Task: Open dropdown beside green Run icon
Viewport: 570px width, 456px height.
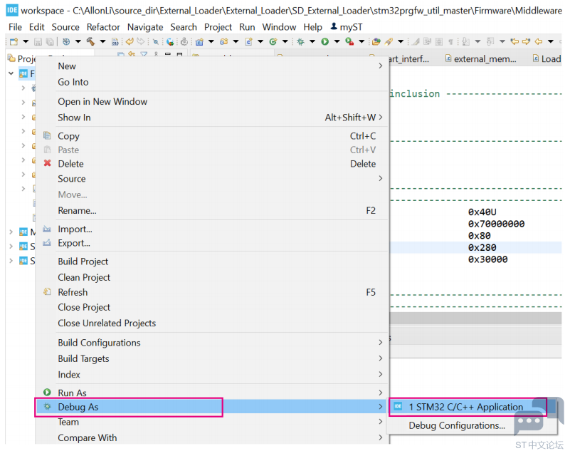Action: click(x=337, y=41)
